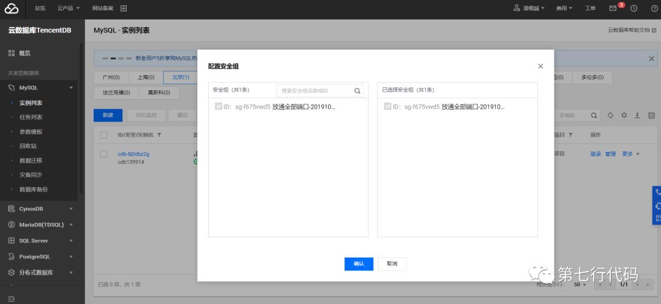Screen dimensions: 661x304
Task: Click the 取消 cancel button
Action: click(x=392, y=264)
